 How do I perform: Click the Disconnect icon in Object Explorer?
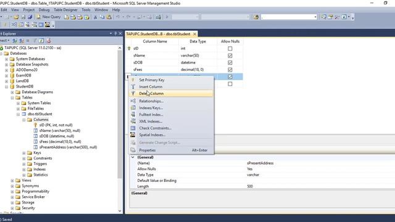click(22, 41)
